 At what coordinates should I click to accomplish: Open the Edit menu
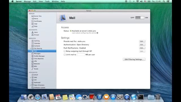pyautogui.click(x=35, y=1)
